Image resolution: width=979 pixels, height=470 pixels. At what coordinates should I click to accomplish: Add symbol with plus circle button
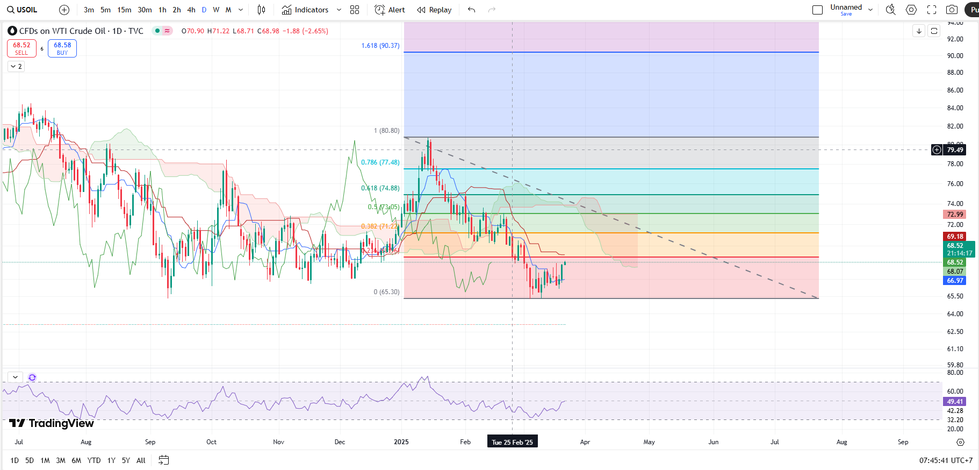(64, 10)
